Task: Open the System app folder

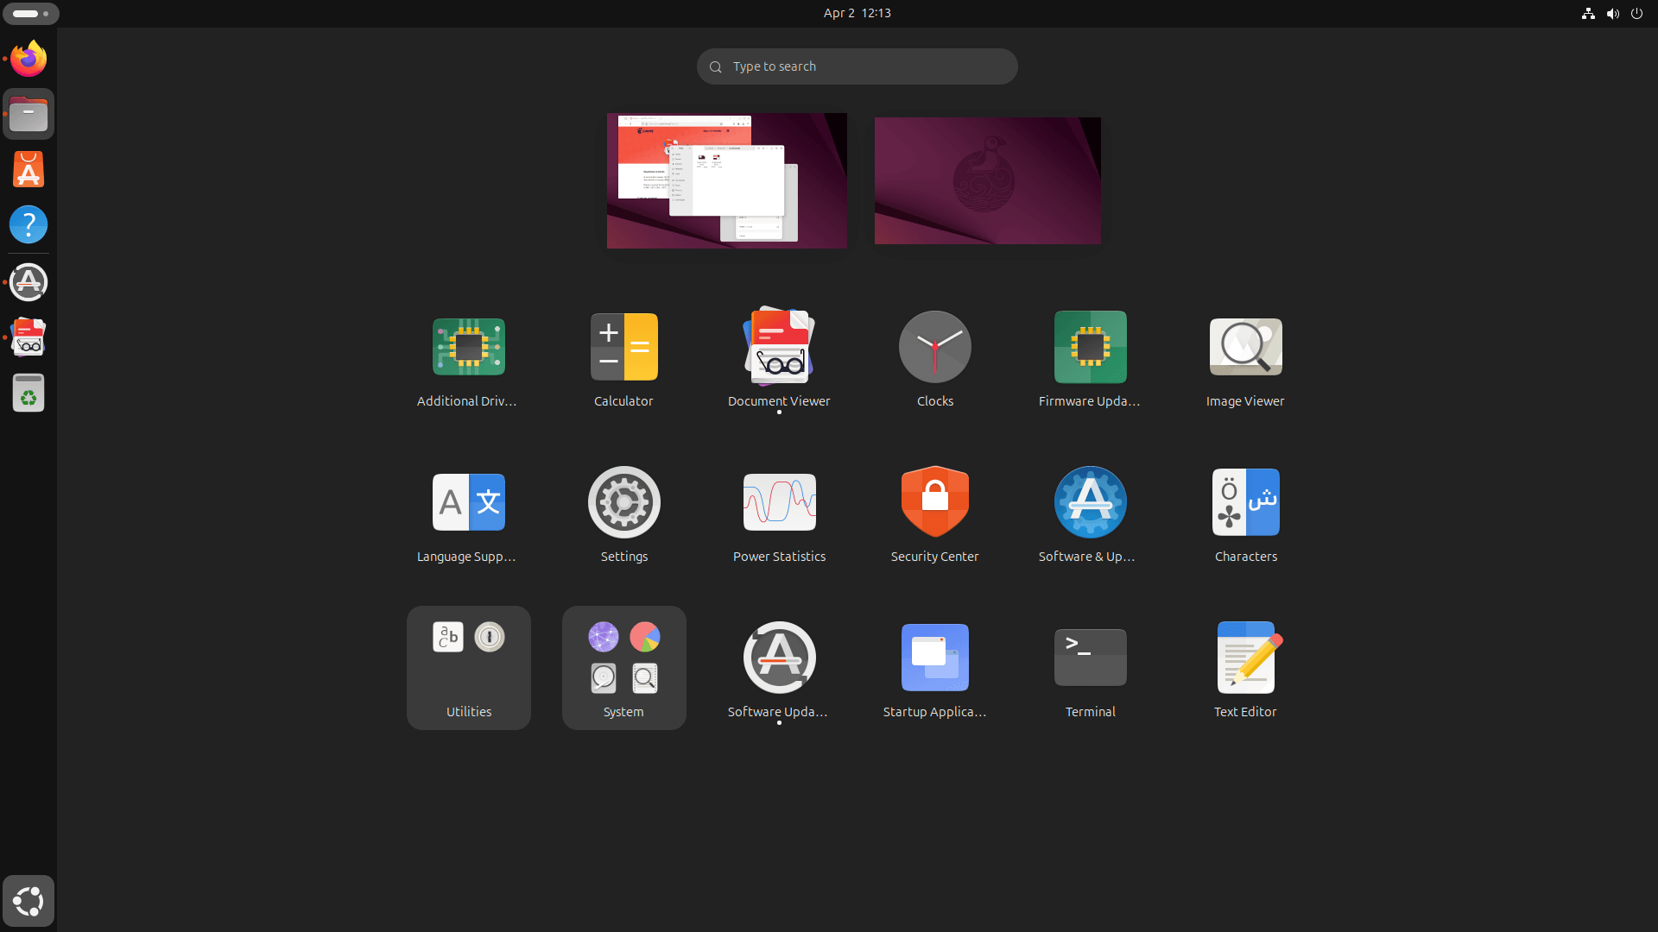Action: (623, 667)
